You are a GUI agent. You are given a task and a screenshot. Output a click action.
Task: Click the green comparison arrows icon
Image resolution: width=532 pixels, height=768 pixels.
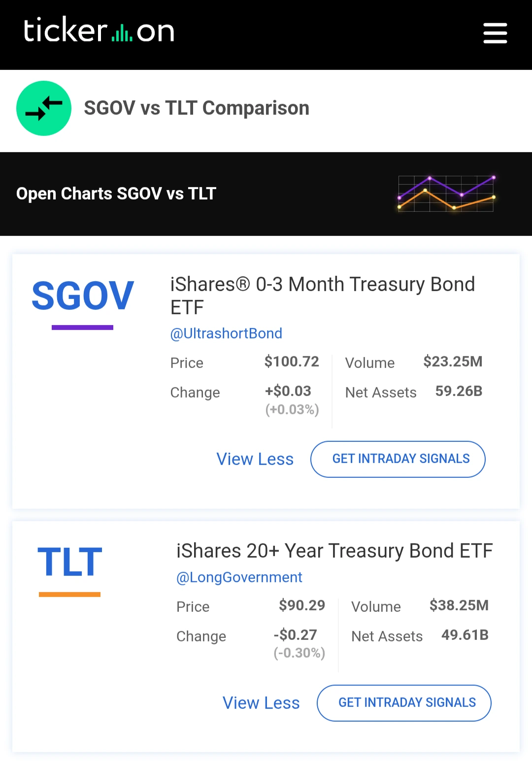pos(44,108)
